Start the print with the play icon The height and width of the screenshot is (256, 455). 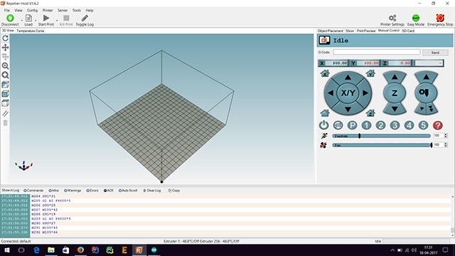click(46, 18)
